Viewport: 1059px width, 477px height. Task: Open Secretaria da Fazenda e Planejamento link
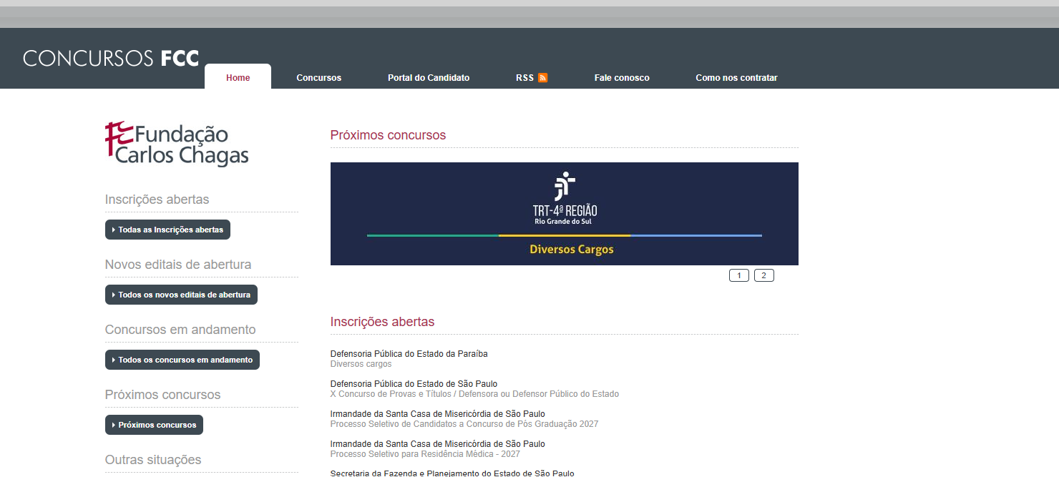click(452, 473)
